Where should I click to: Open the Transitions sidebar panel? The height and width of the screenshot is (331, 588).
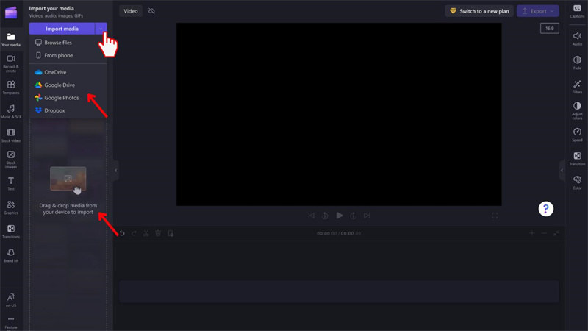point(11,231)
